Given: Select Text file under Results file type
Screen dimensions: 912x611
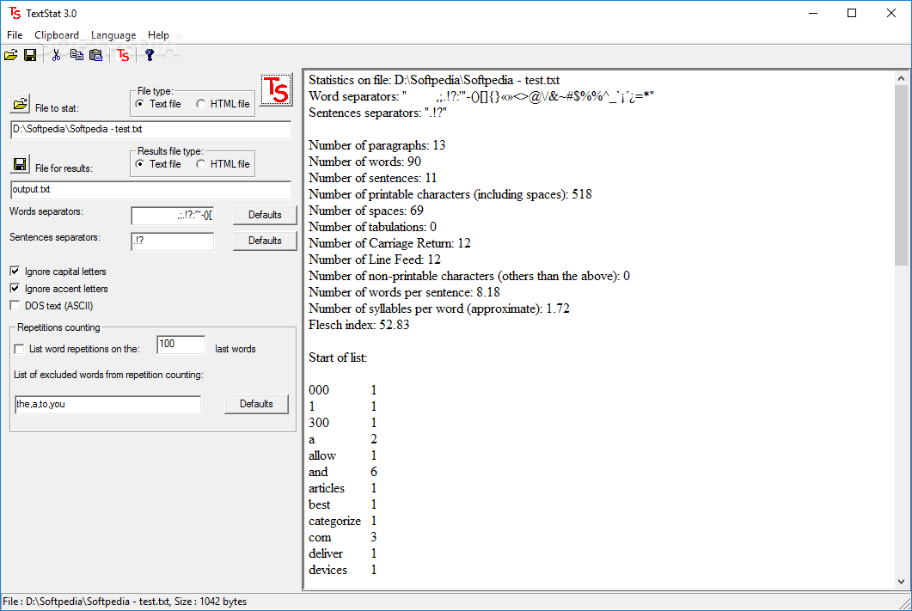Looking at the screenshot, I should tap(158, 164).
